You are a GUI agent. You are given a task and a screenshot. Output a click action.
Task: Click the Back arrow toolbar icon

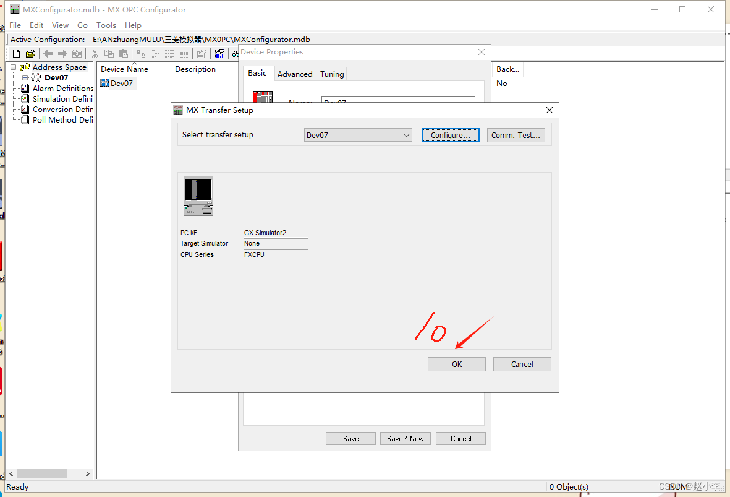(x=48, y=54)
